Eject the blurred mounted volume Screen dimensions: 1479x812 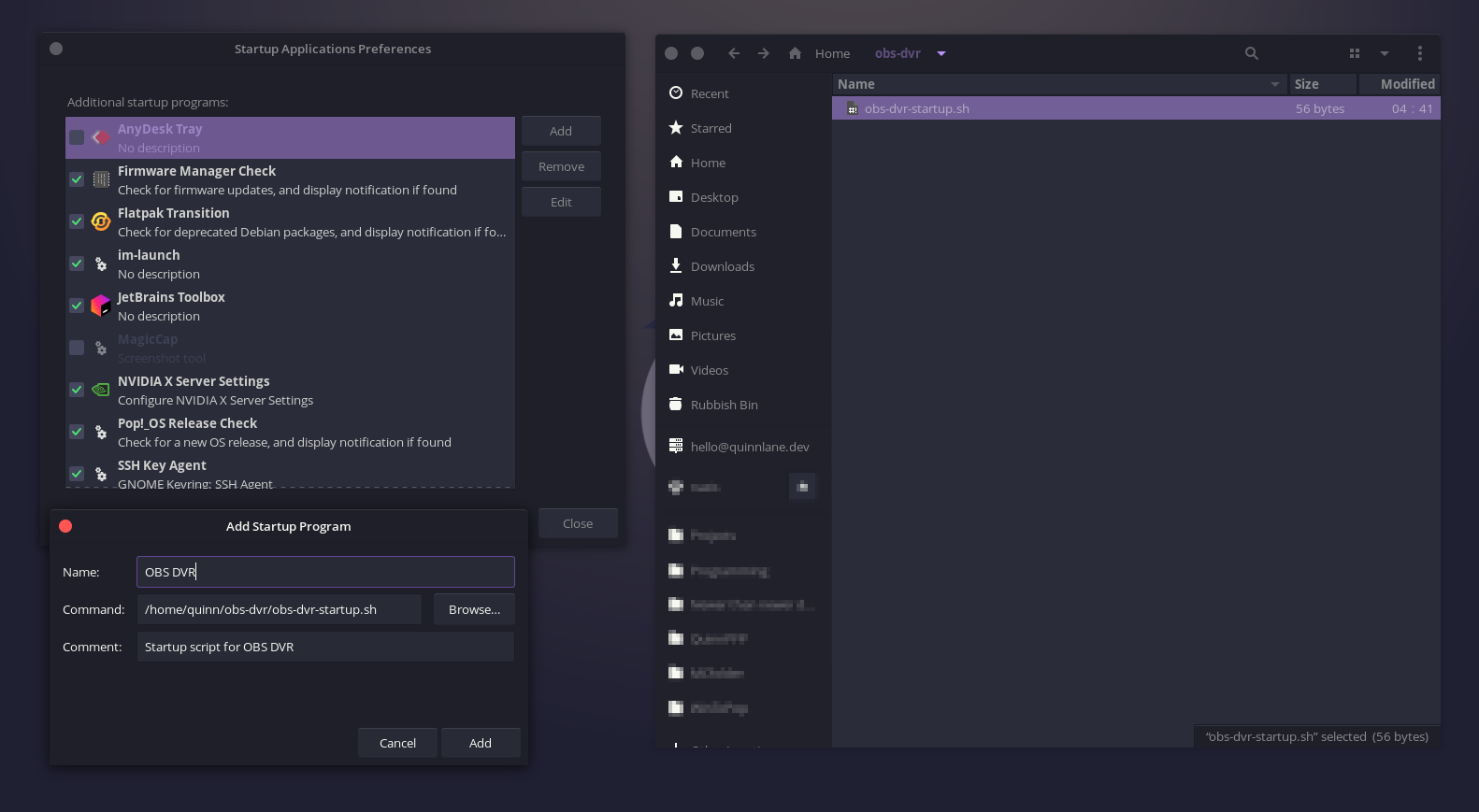(x=802, y=487)
